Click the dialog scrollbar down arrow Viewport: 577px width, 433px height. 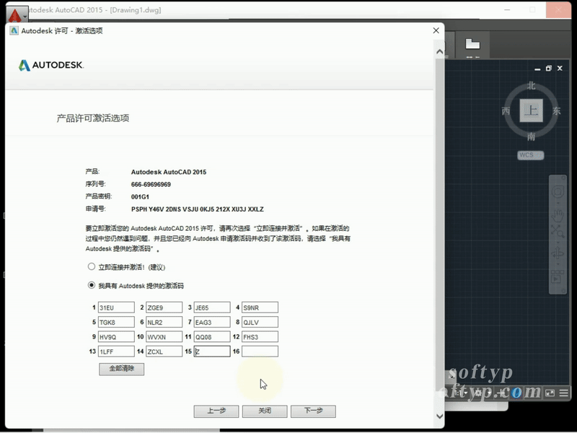point(439,416)
